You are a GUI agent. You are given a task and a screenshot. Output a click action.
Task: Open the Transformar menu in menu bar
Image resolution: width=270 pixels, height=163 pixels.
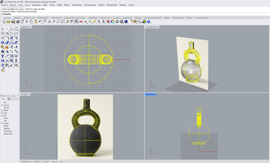(77, 5)
